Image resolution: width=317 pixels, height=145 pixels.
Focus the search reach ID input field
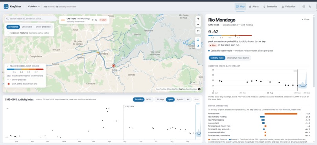pos(31,18)
